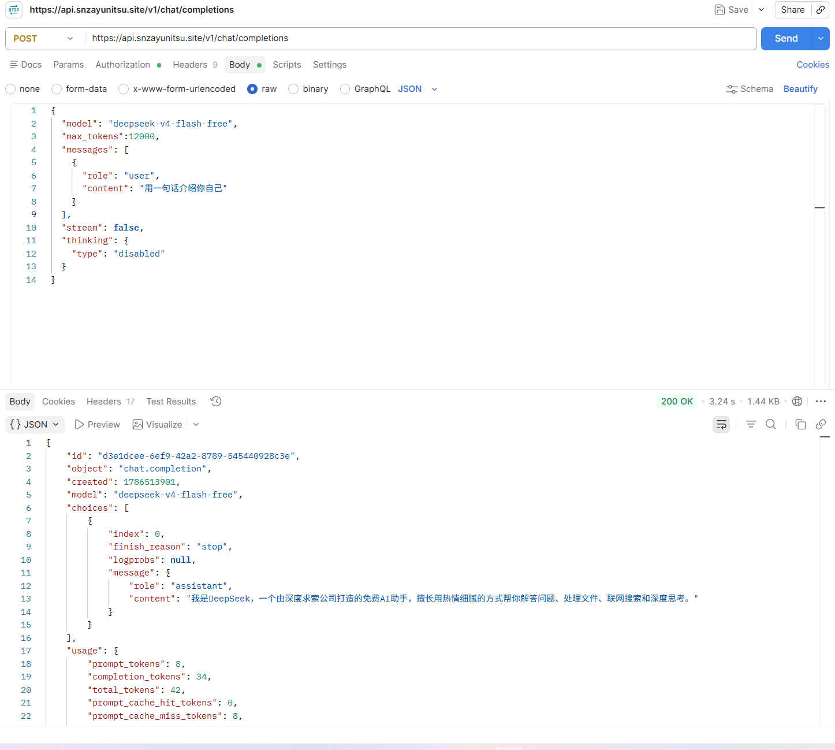Open the response Cookies tab
The width and height of the screenshot is (835, 750).
pos(58,402)
